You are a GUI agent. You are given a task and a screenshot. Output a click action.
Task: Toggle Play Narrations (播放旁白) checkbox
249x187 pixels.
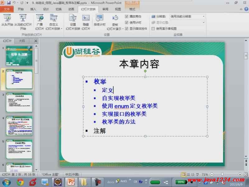click(127, 17)
